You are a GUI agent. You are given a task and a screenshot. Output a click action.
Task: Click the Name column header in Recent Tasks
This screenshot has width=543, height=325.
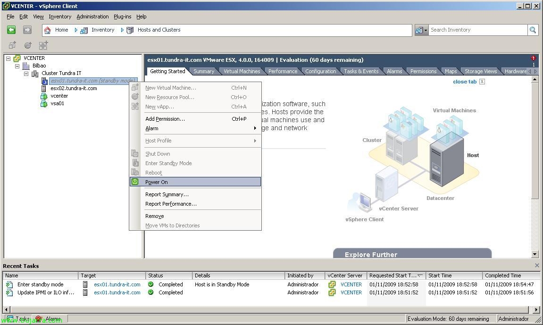pos(41,275)
